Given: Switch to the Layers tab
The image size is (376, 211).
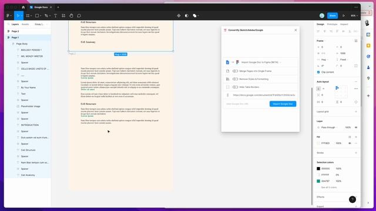Looking at the screenshot, I should (15, 24).
